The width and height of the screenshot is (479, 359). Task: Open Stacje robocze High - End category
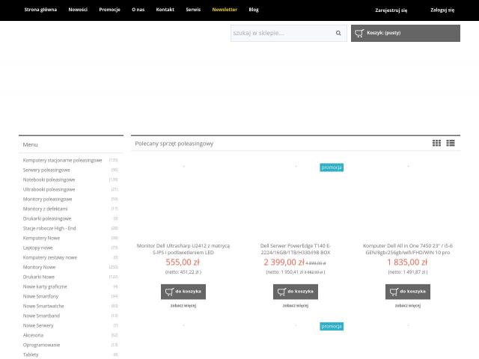coord(49,228)
